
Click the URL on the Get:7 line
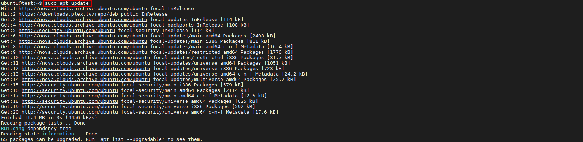click(x=83, y=41)
